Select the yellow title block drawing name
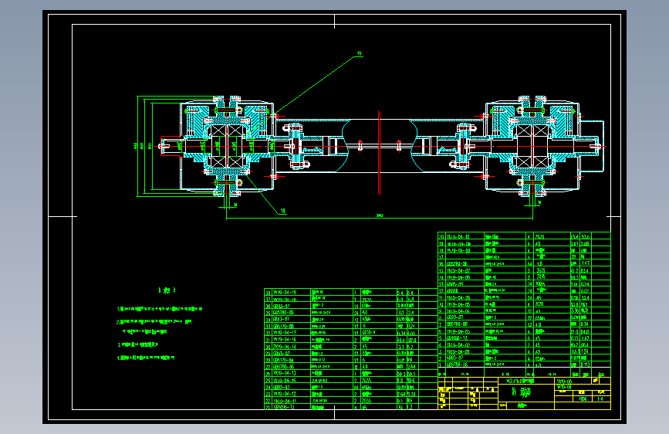This screenshot has width=669, height=434. 523,392
